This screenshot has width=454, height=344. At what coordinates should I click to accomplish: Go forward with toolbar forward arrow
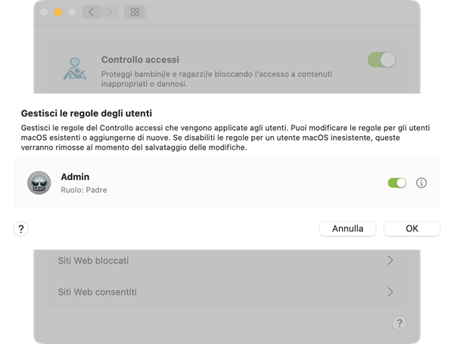point(110,12)
